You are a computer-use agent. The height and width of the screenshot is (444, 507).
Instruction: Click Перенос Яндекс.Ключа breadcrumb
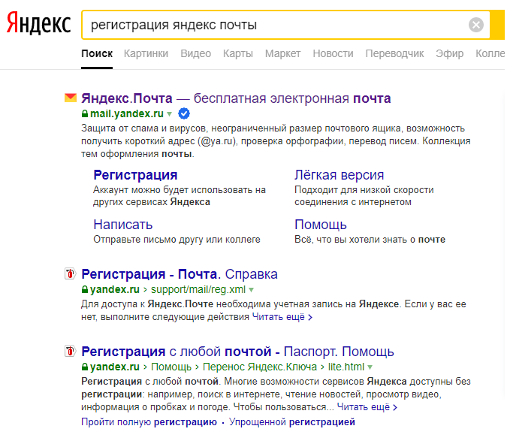(260, 367)
